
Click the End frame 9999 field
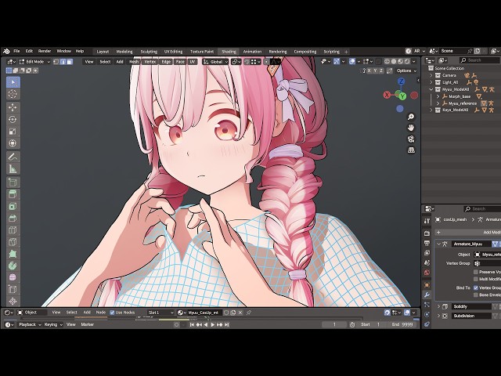pyautogui.click(x=403, y=324)
